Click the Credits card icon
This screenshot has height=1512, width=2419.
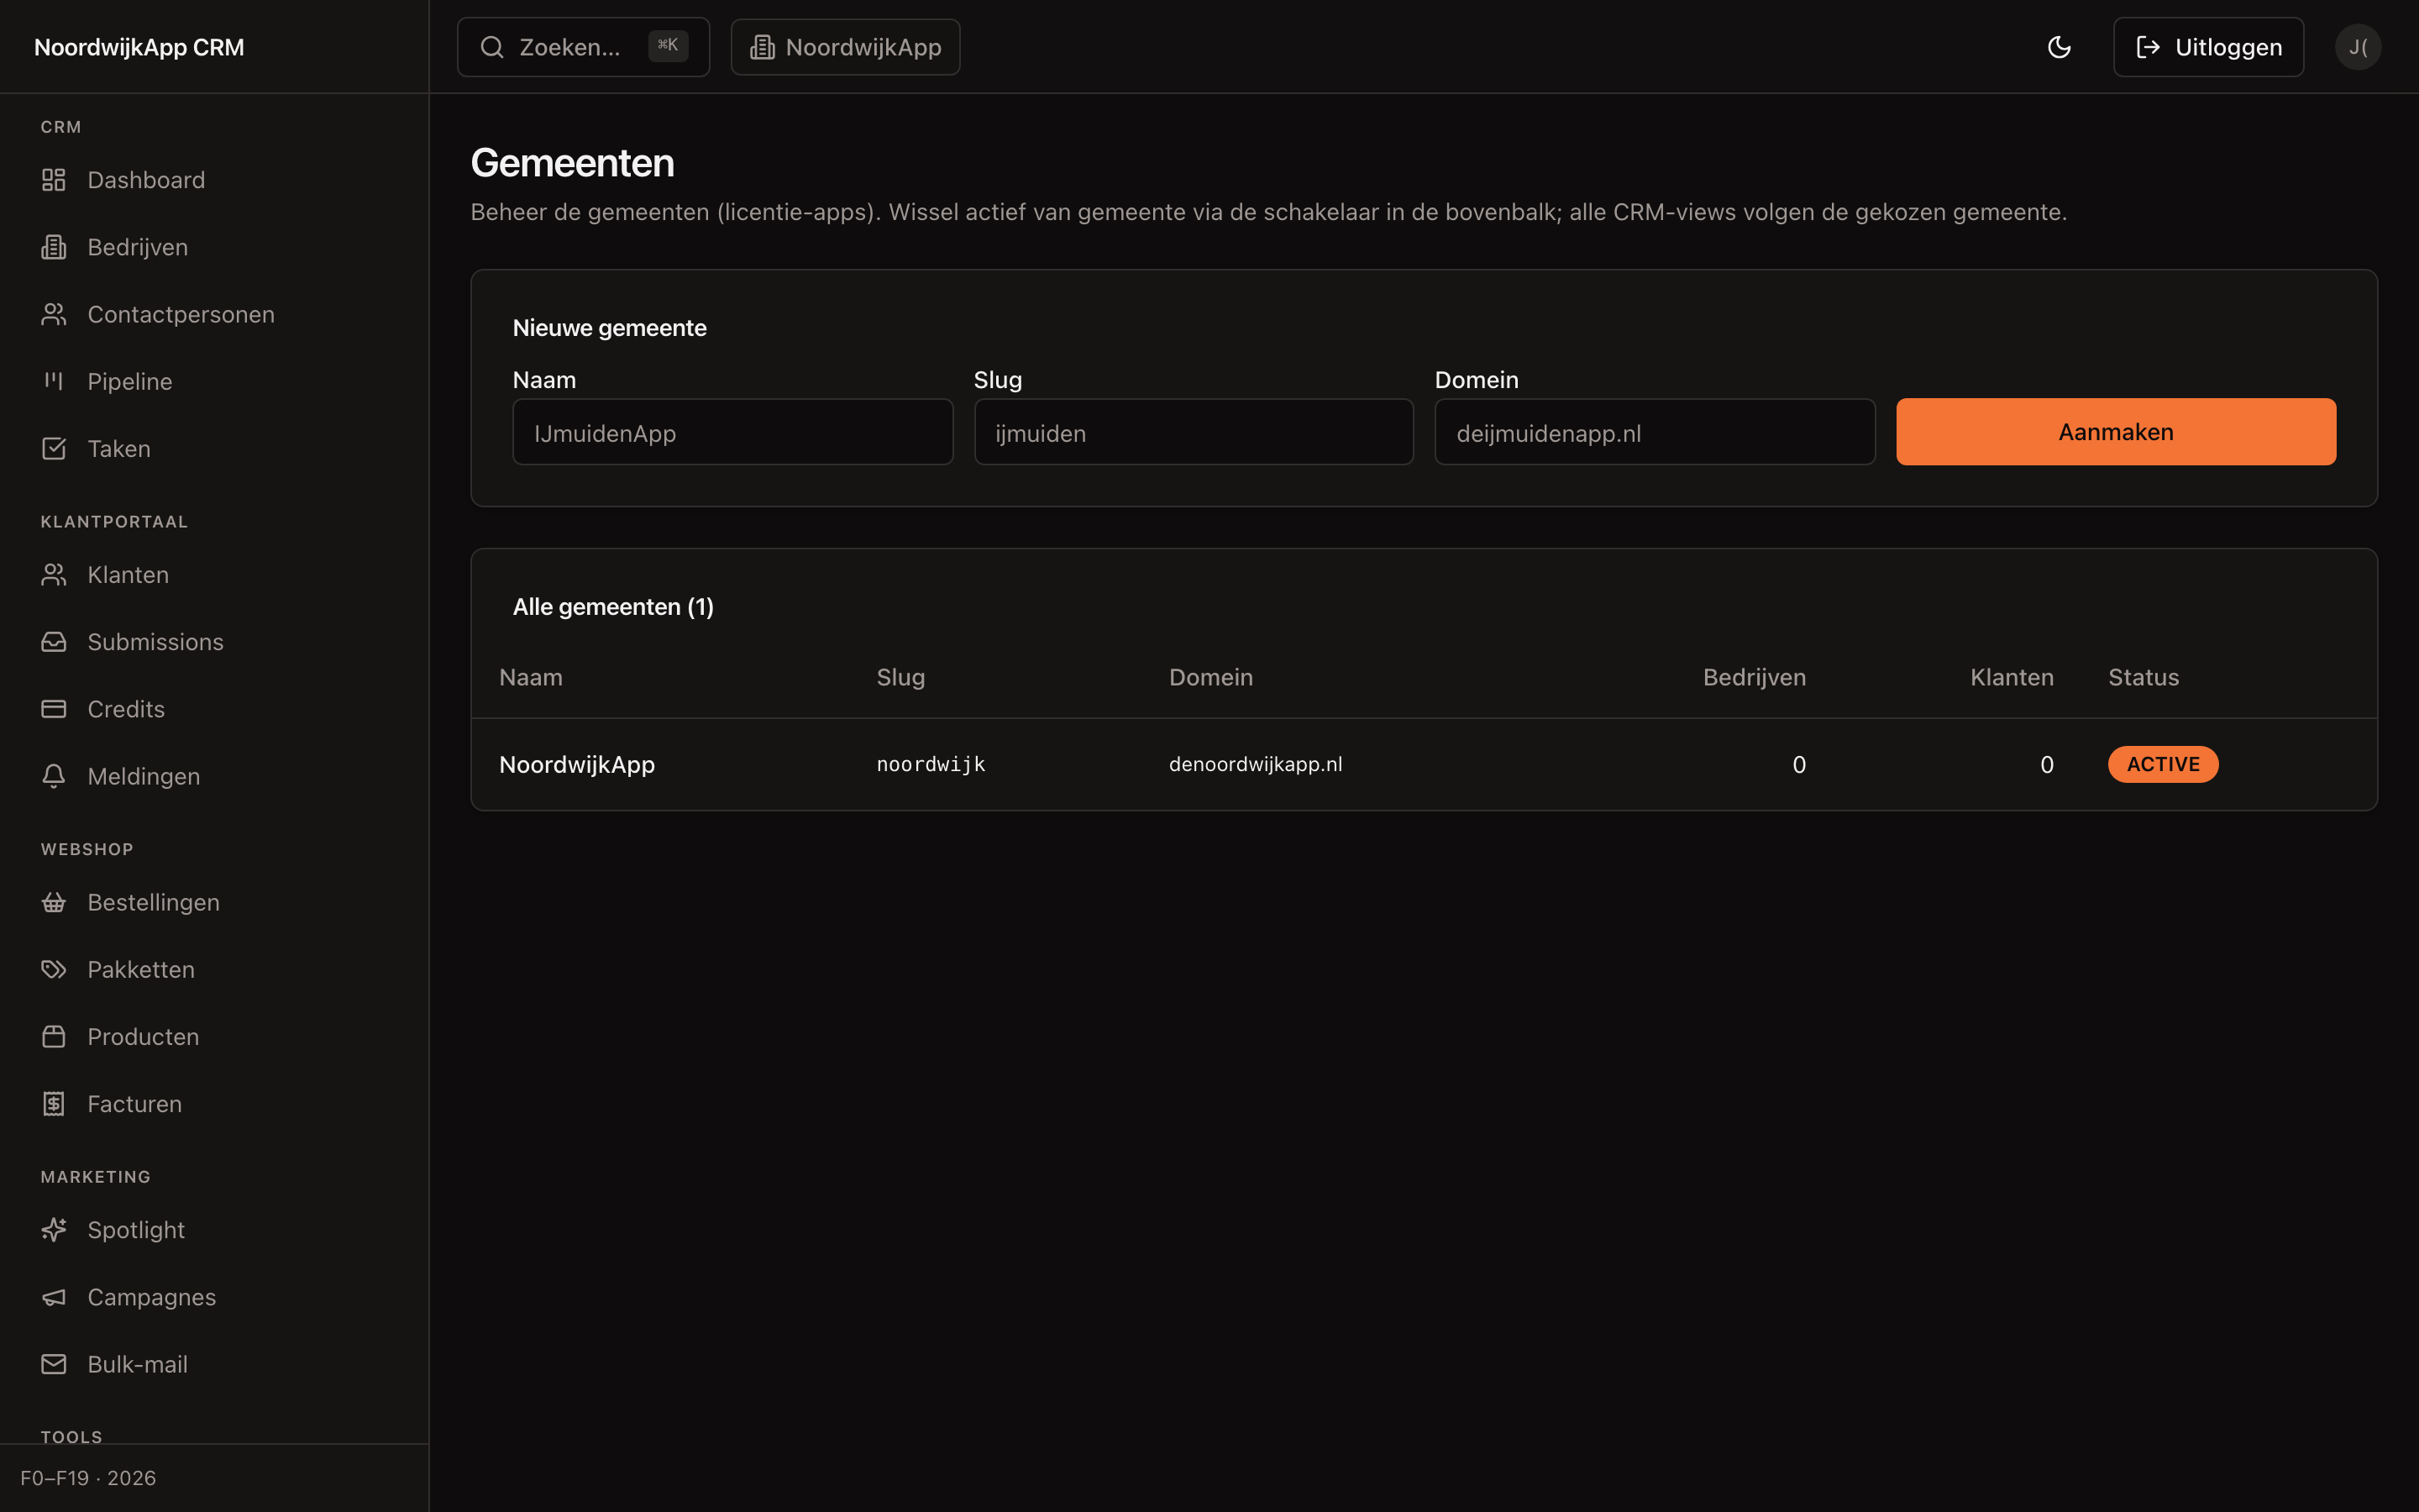pos(54,709)
